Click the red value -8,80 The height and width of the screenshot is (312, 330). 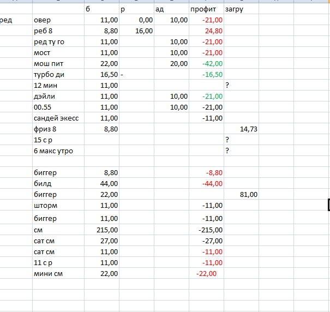coord(214,172)
